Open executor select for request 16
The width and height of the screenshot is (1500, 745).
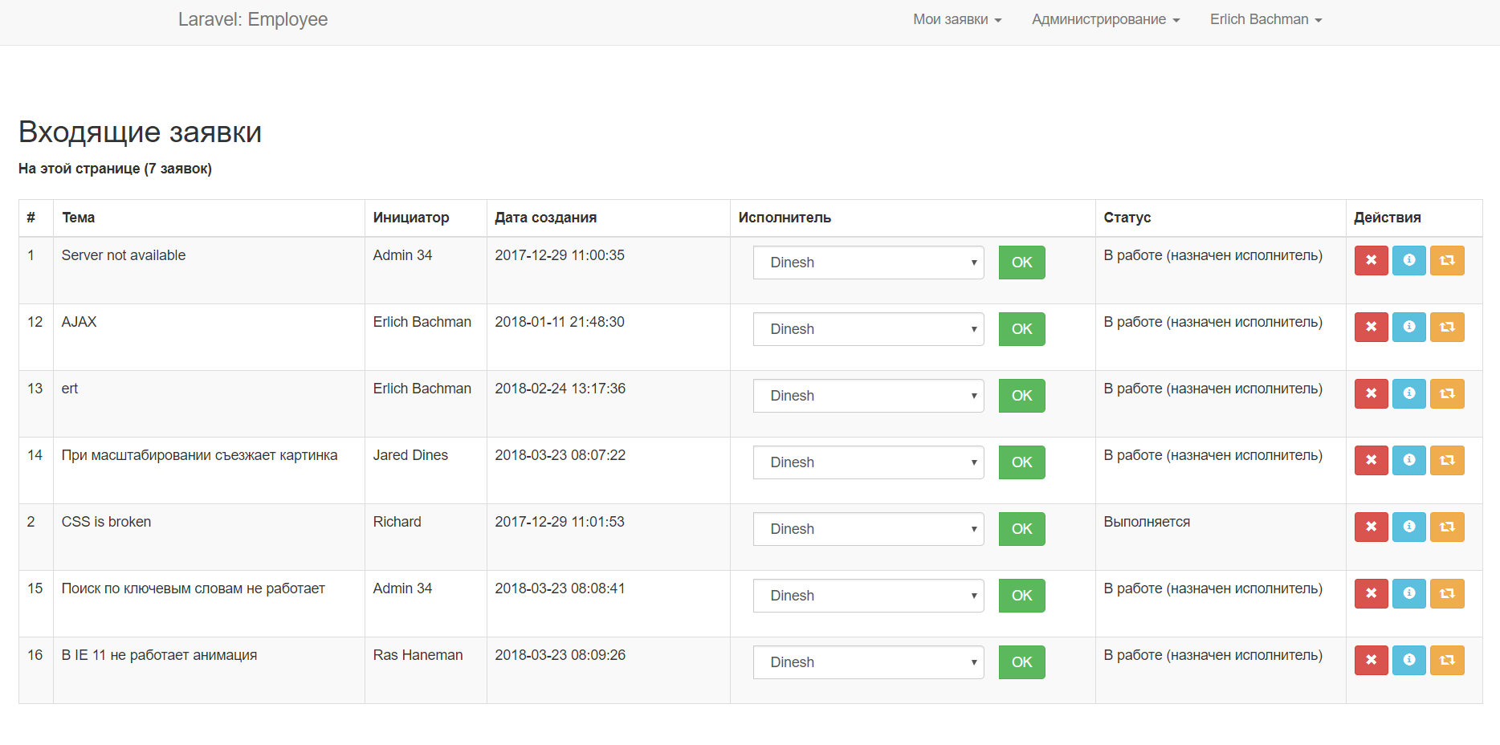868,662
